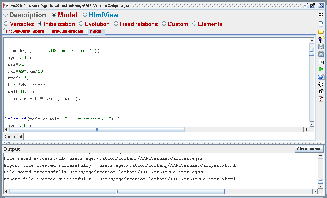The height and width of the screenshot is (198, 327).
Task: Open the digital library network folder icon
Action: tap(321, 39)
